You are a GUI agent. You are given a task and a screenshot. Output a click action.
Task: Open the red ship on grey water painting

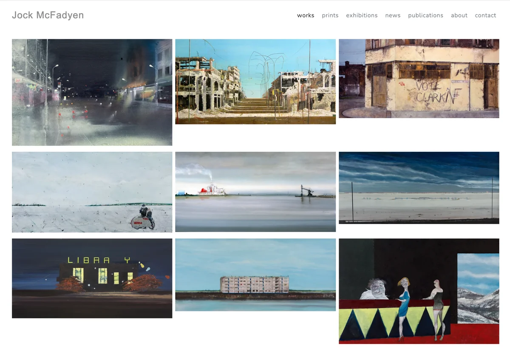pos(255,192)
